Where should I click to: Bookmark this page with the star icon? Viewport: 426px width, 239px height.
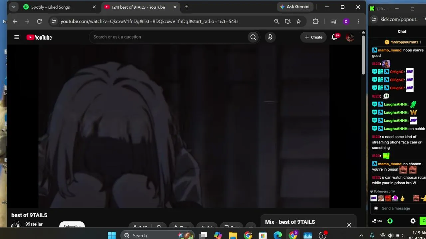(299, 21)
